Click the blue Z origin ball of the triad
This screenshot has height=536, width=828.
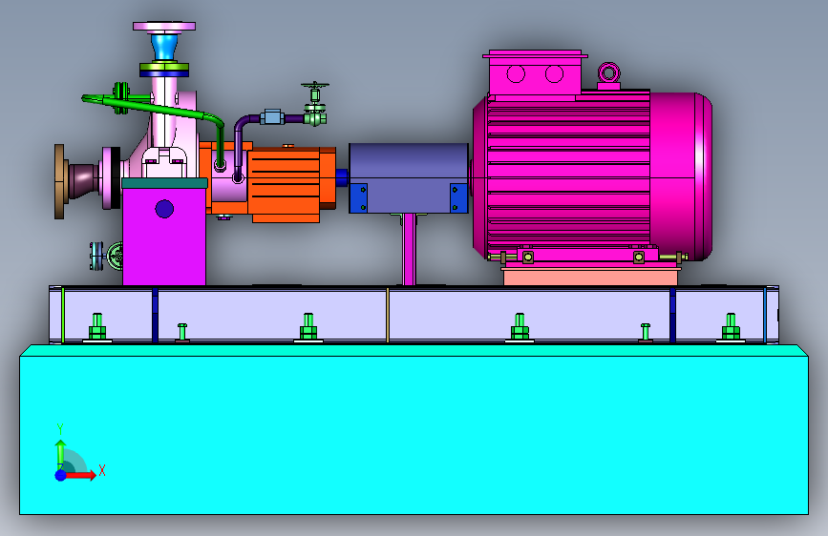pos(61,475)
